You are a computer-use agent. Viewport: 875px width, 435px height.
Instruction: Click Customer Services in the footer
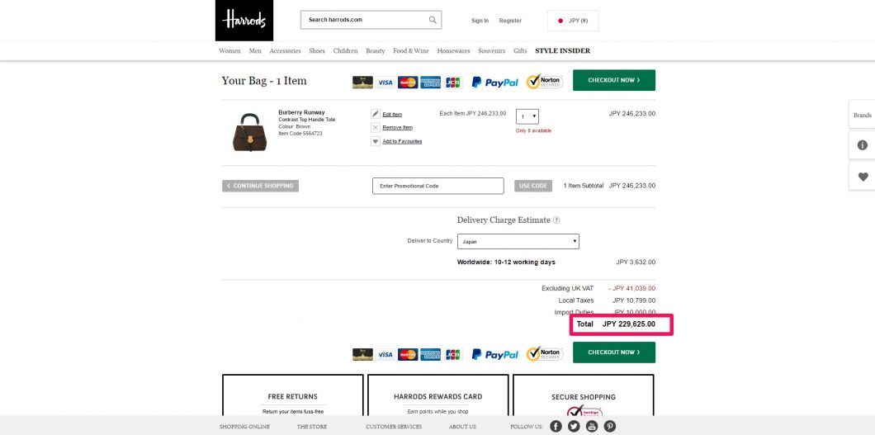(394, 427)
